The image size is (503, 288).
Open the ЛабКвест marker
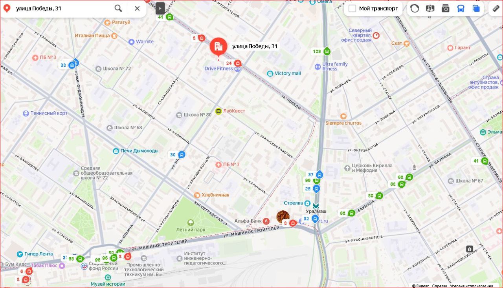click(218, 111)
